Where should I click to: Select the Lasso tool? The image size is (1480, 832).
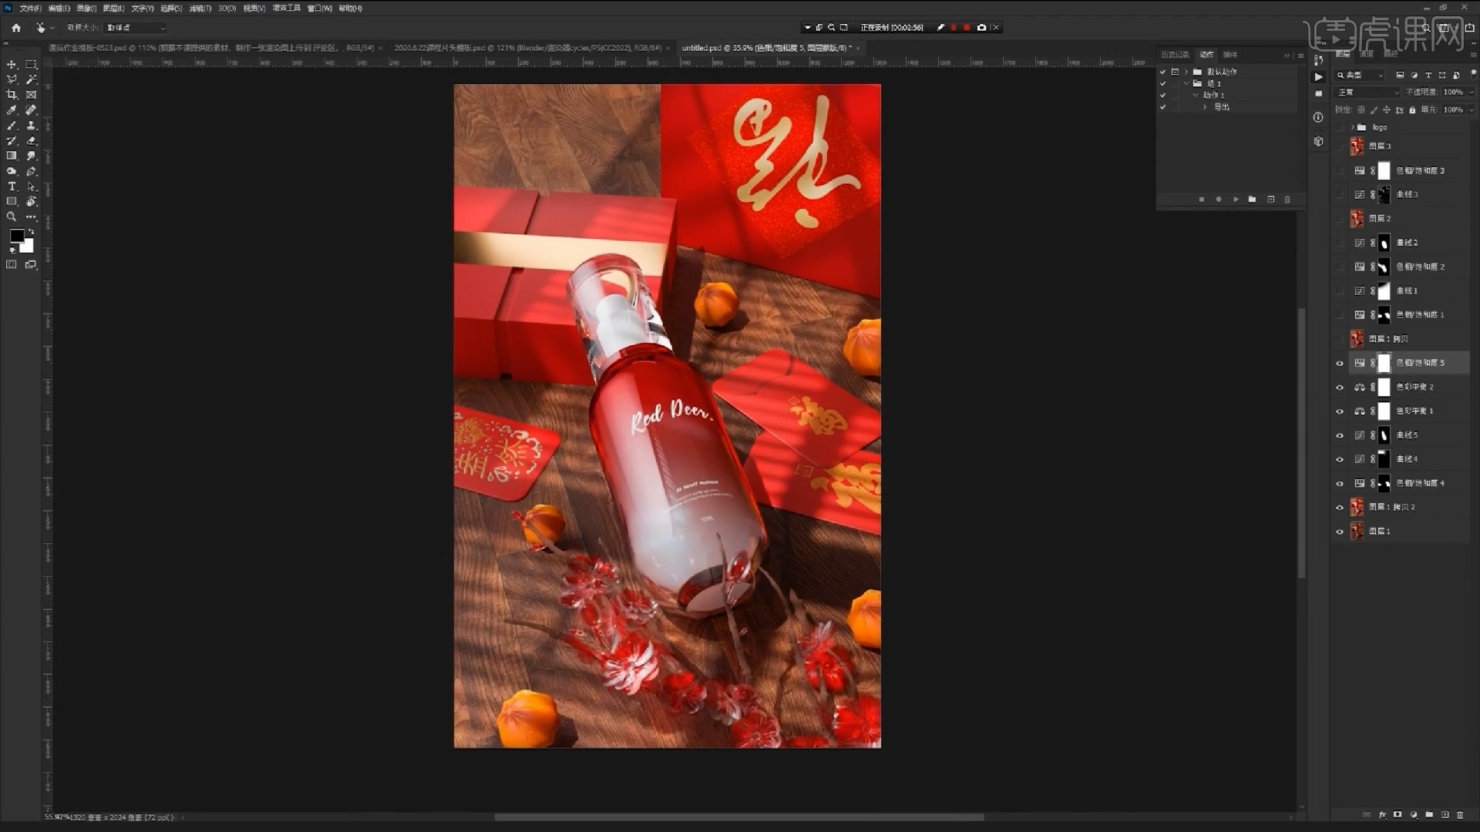click(x=12, y=79)
